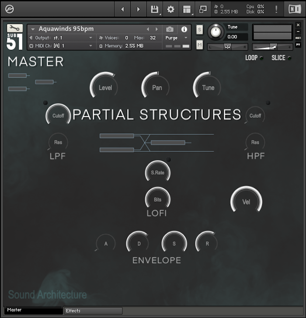The height and width of the screenshot is (318, 306).
Task: Click the Max voices value 32
Action: click(x=153, y=38)
